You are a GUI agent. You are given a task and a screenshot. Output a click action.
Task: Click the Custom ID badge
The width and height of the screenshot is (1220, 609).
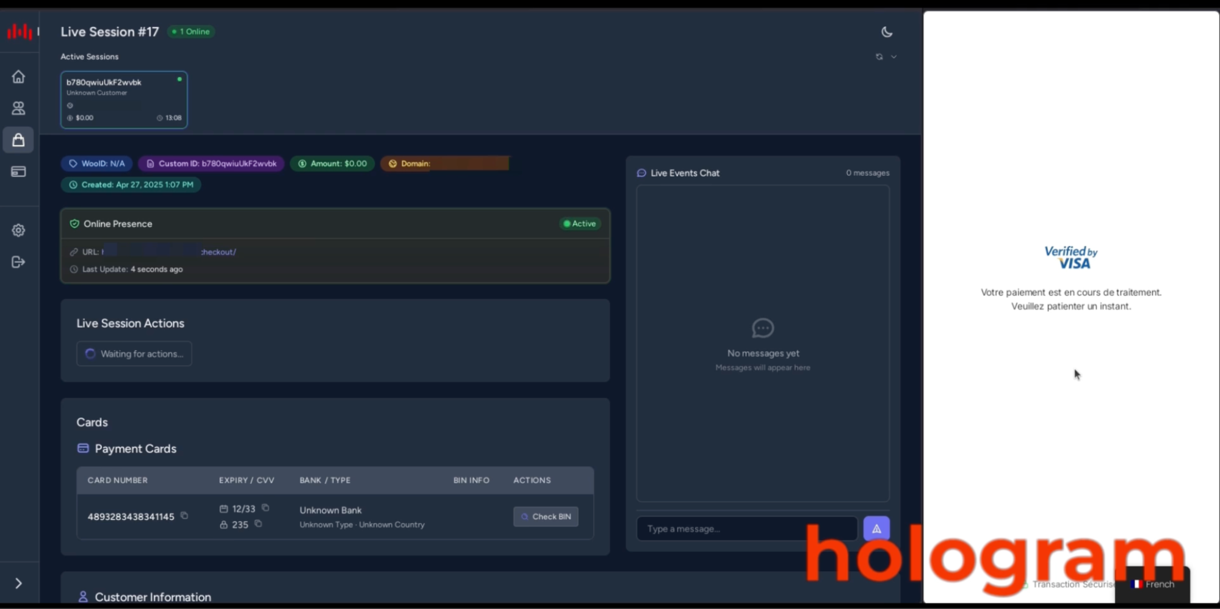(x=211, y=164)
